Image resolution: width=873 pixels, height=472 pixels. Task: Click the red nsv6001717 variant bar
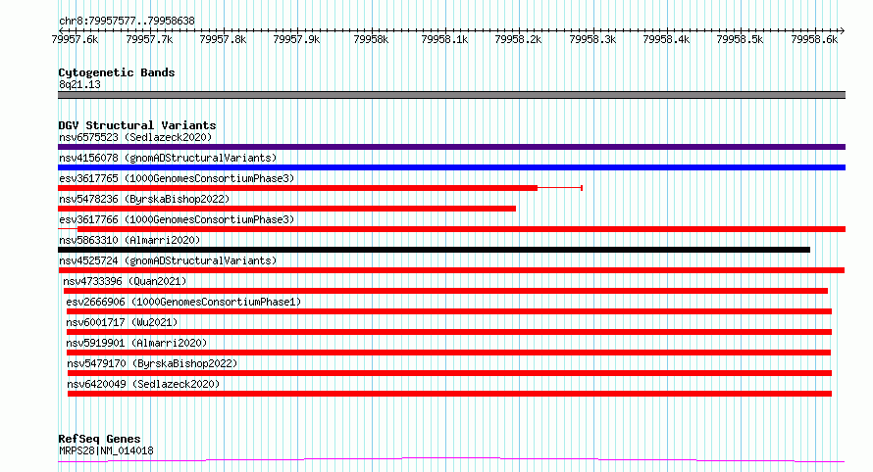(x=448, y=332)
